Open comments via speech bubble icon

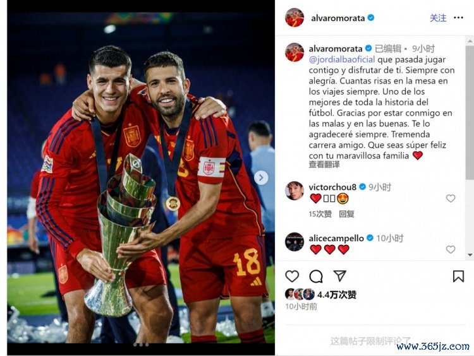316,276
